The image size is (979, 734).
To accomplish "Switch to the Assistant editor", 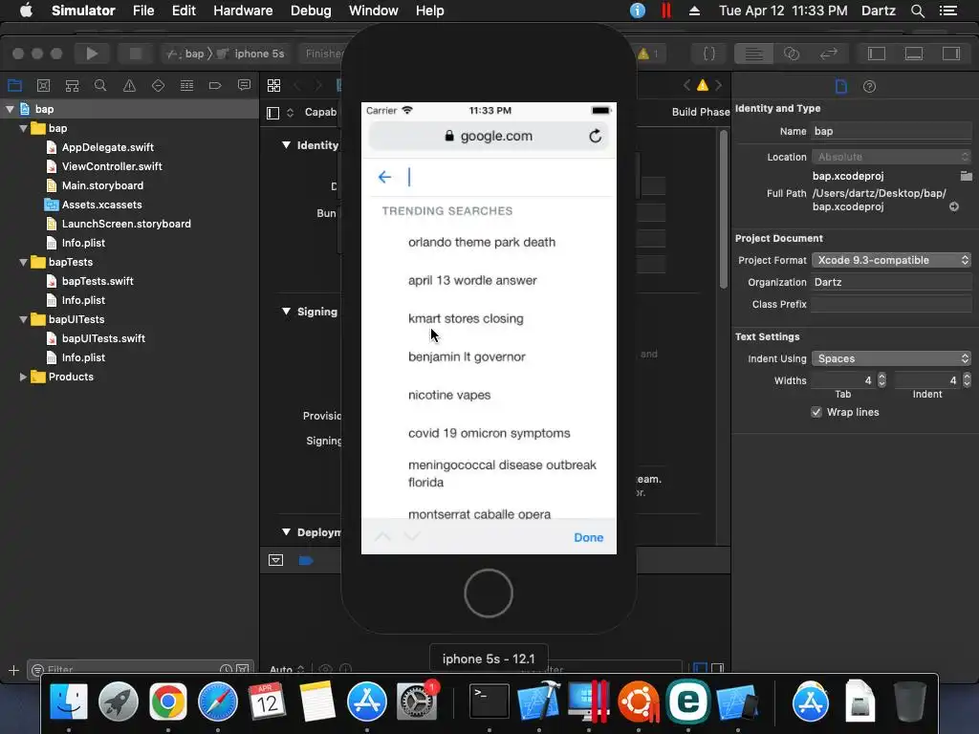I will pyautogui.click(x=791, y=54).
